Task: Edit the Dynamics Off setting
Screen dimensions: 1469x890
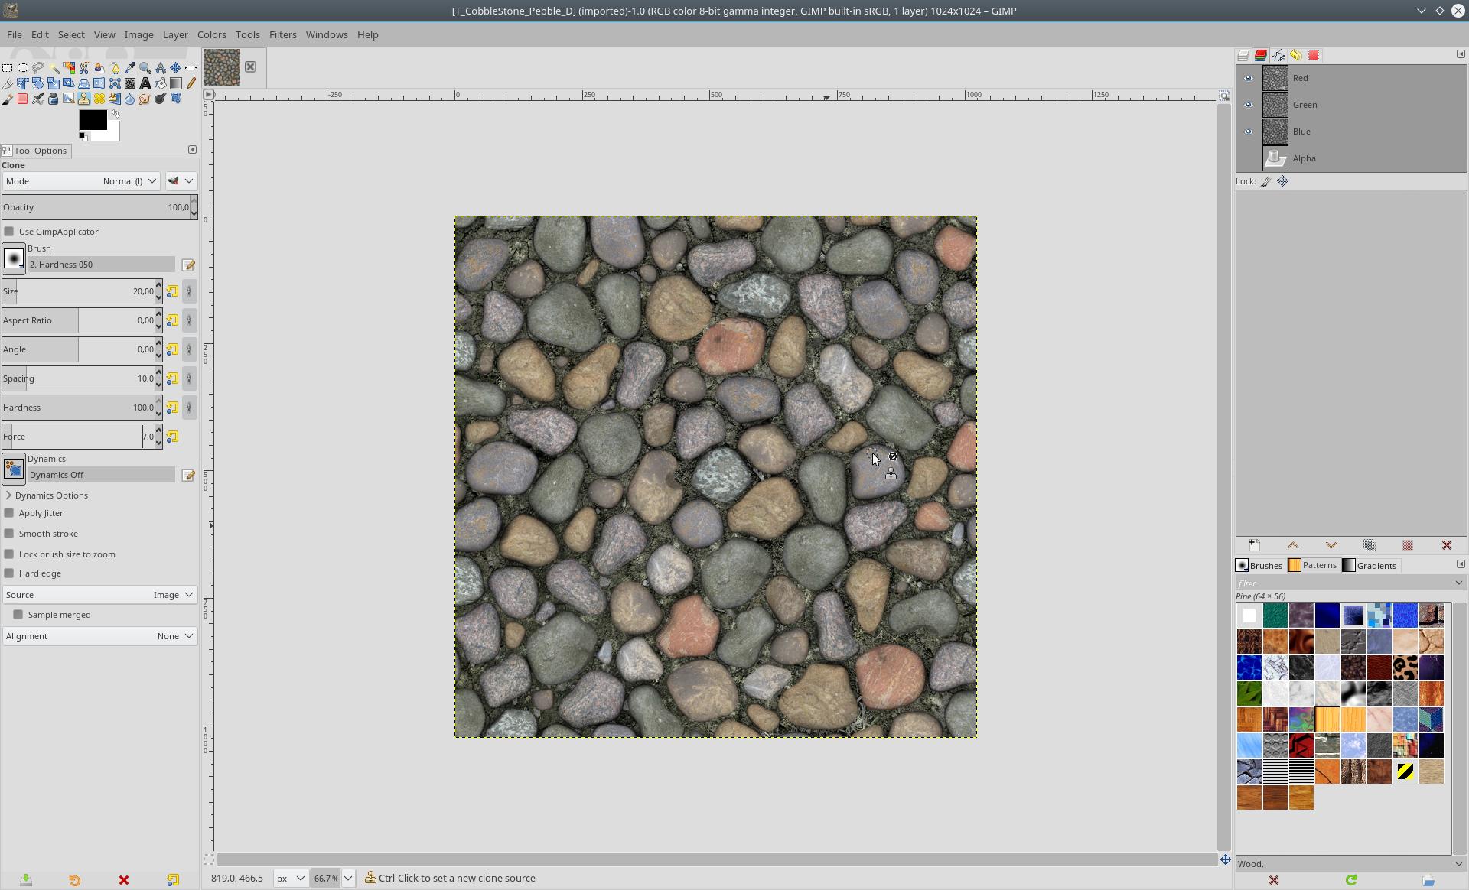Action: pyautogui.click(x=188, y=476)
